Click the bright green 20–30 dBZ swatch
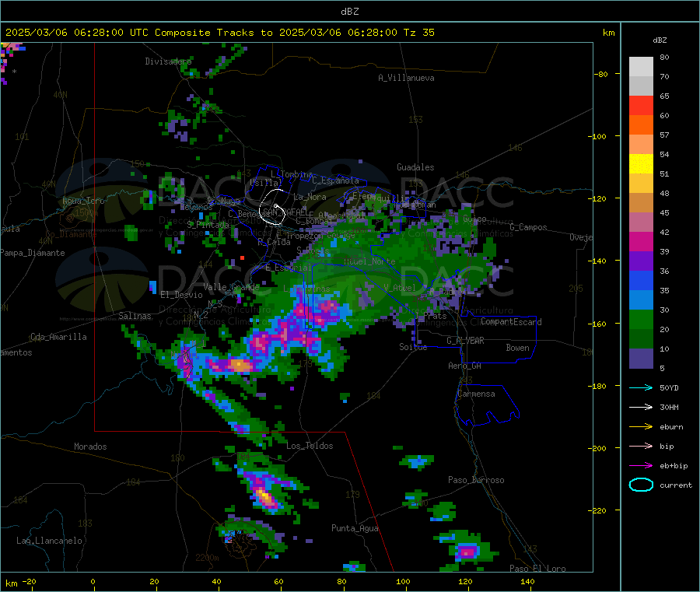 tap(641, 320)
